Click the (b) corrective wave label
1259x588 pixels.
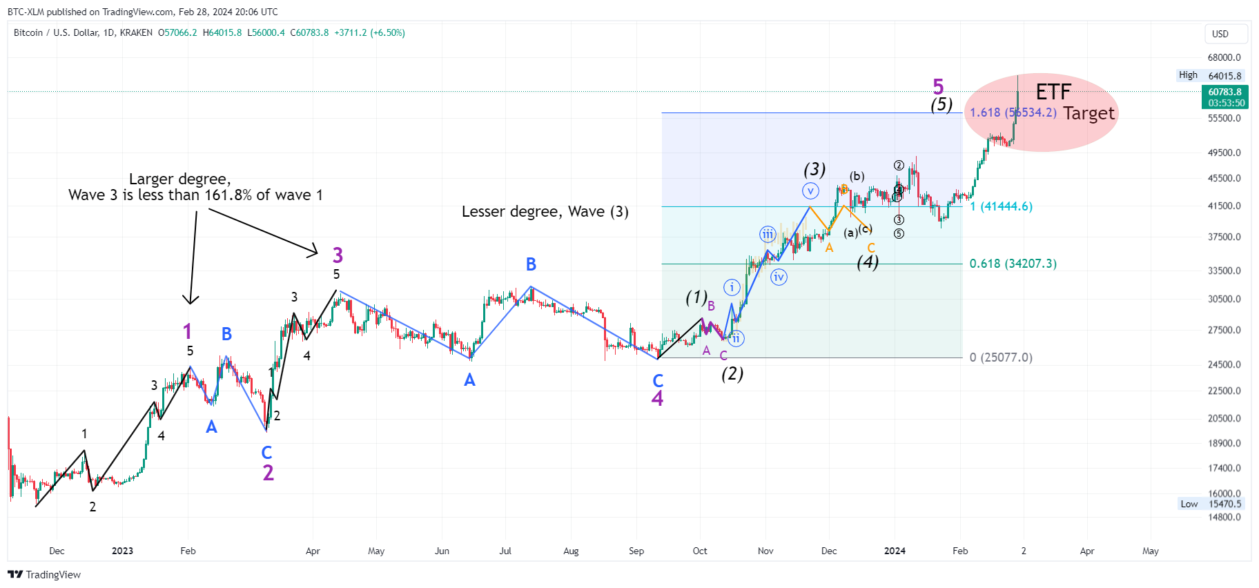857,176
